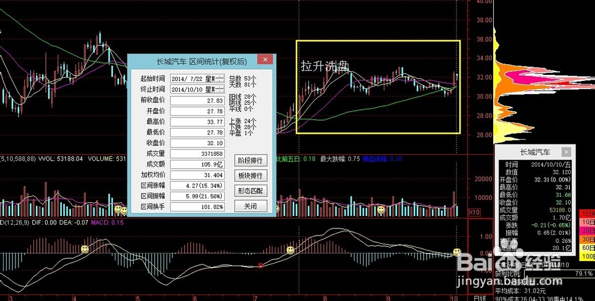This screenshot has height=301, width=595.
Task: Click the 成交量 value 53188.0 in the info panel
Action: coord(560,210)
